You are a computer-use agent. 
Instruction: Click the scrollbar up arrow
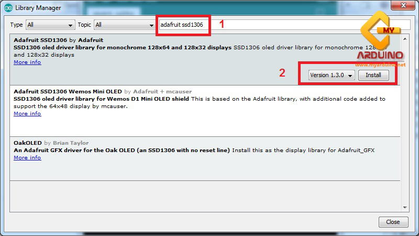404,38
